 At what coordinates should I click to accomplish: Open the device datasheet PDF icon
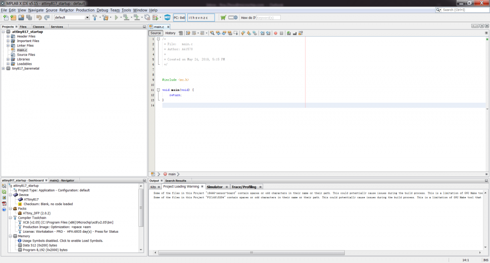(x=4, y=204)
